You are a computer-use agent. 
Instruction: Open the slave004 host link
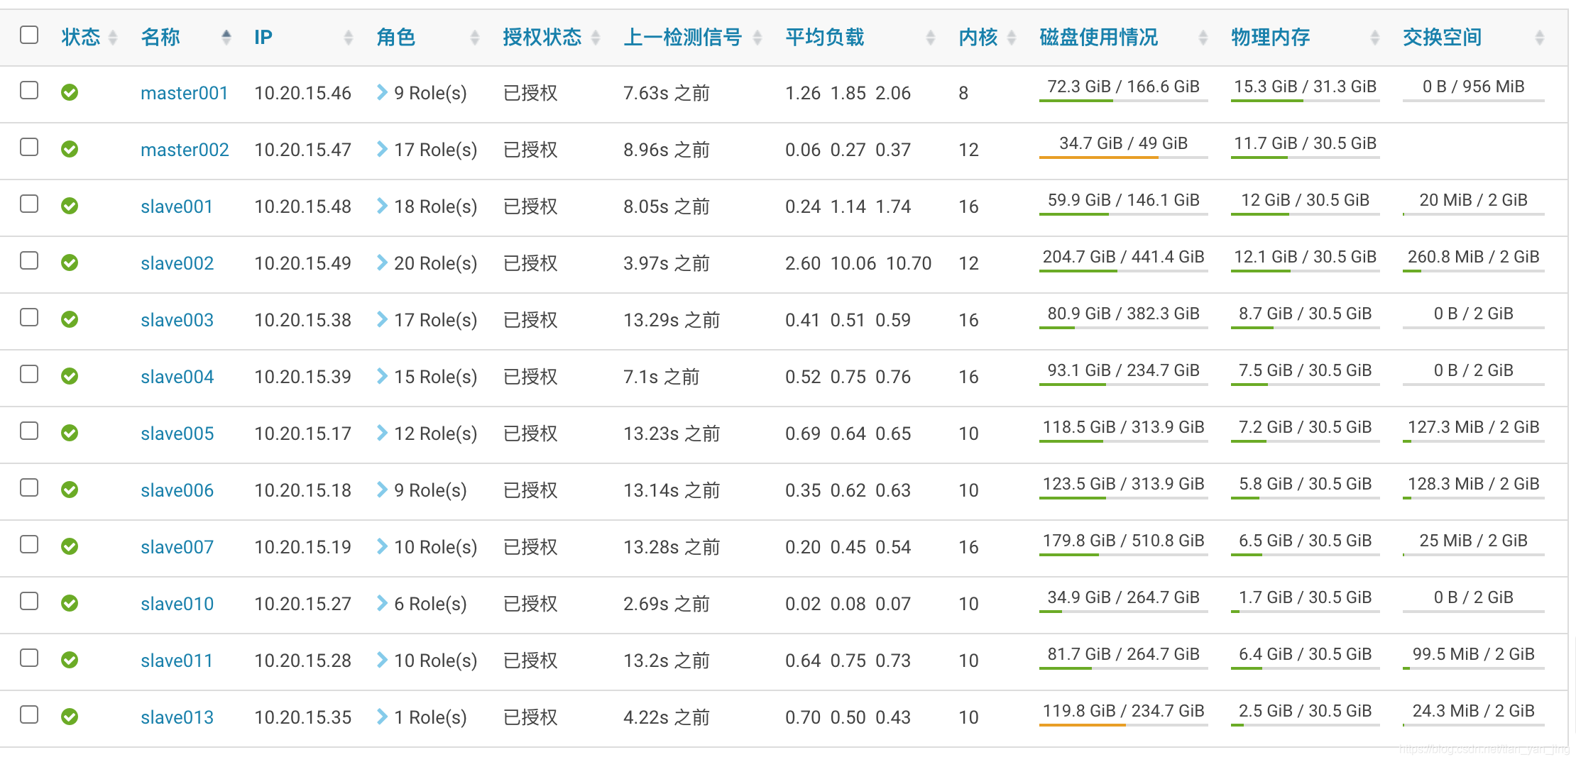177,377
